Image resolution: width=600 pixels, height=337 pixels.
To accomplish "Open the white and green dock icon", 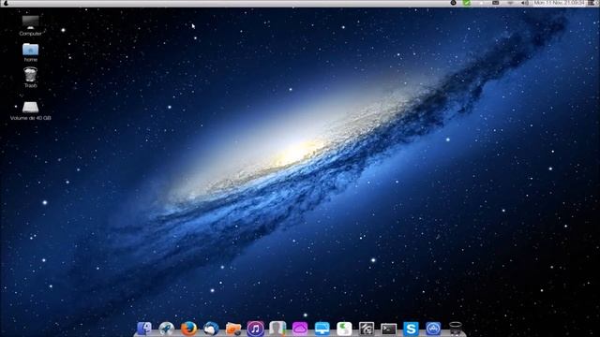I will coord(344,329).
